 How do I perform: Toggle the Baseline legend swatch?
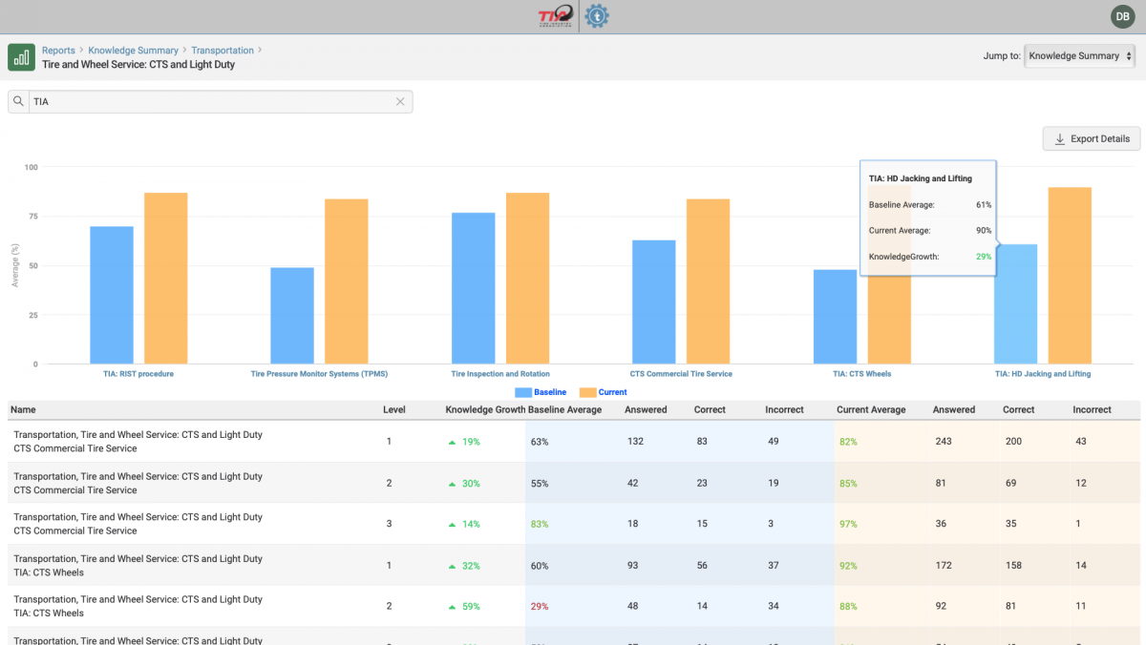(x=522, y=392)
